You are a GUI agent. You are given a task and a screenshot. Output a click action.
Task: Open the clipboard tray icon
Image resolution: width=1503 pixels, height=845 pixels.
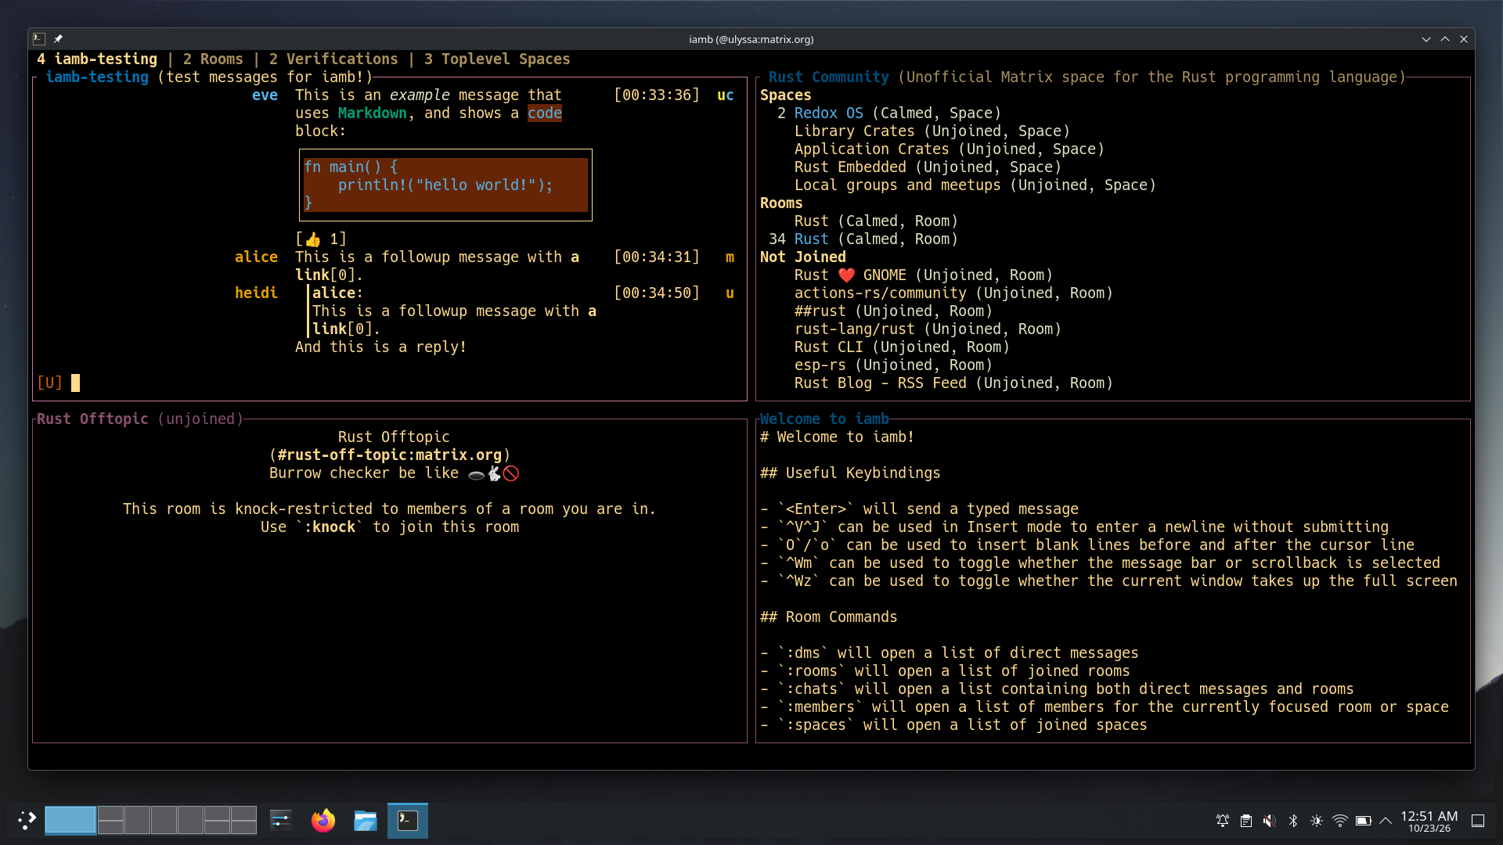1246,821
